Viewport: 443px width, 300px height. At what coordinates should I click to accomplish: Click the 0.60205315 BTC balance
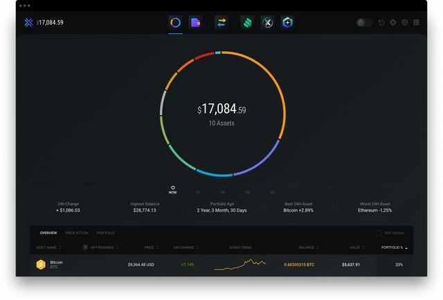click(299, 265)
